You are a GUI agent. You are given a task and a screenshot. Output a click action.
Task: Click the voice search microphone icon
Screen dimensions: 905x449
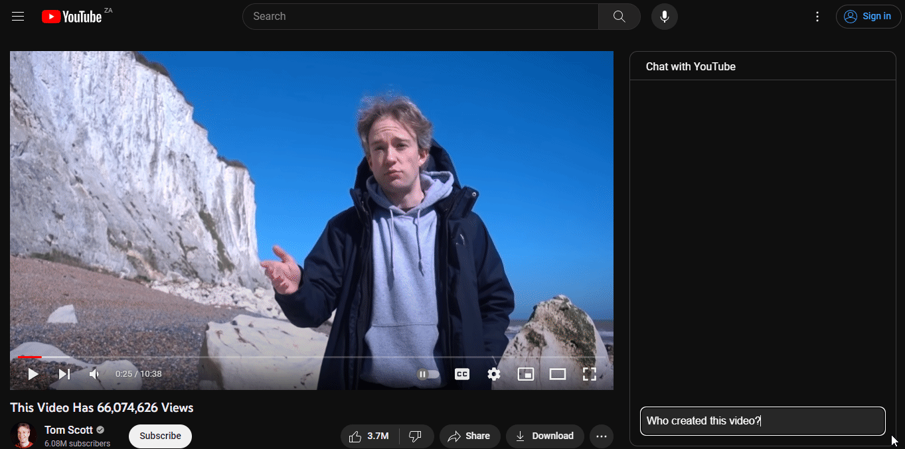(x=664, y=16)
